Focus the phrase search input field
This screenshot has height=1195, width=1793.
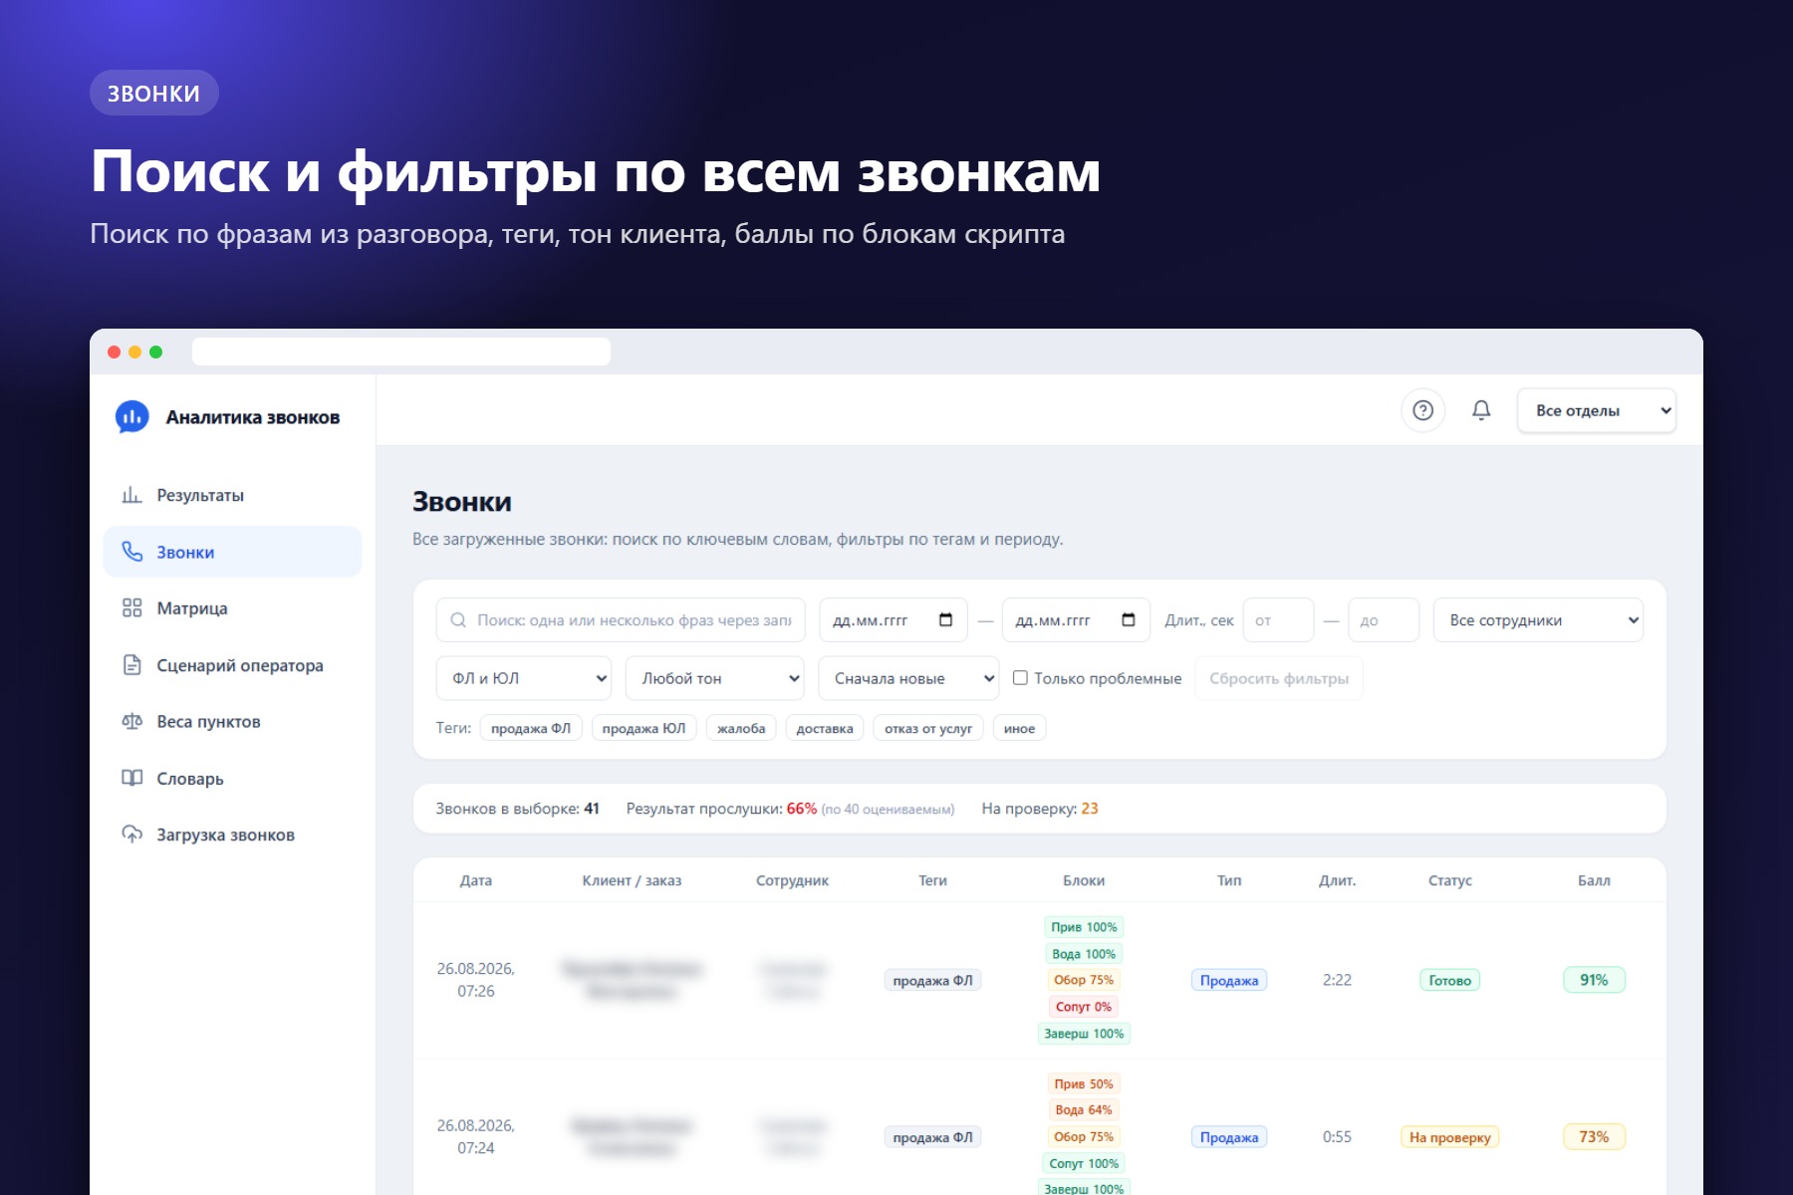(x=621, y=620)
